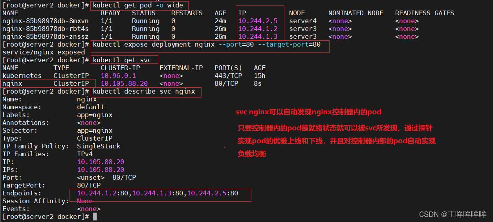493x222 pixels.
Task: Click the READINESS GATES column header
Action: [x=425, y=13]
